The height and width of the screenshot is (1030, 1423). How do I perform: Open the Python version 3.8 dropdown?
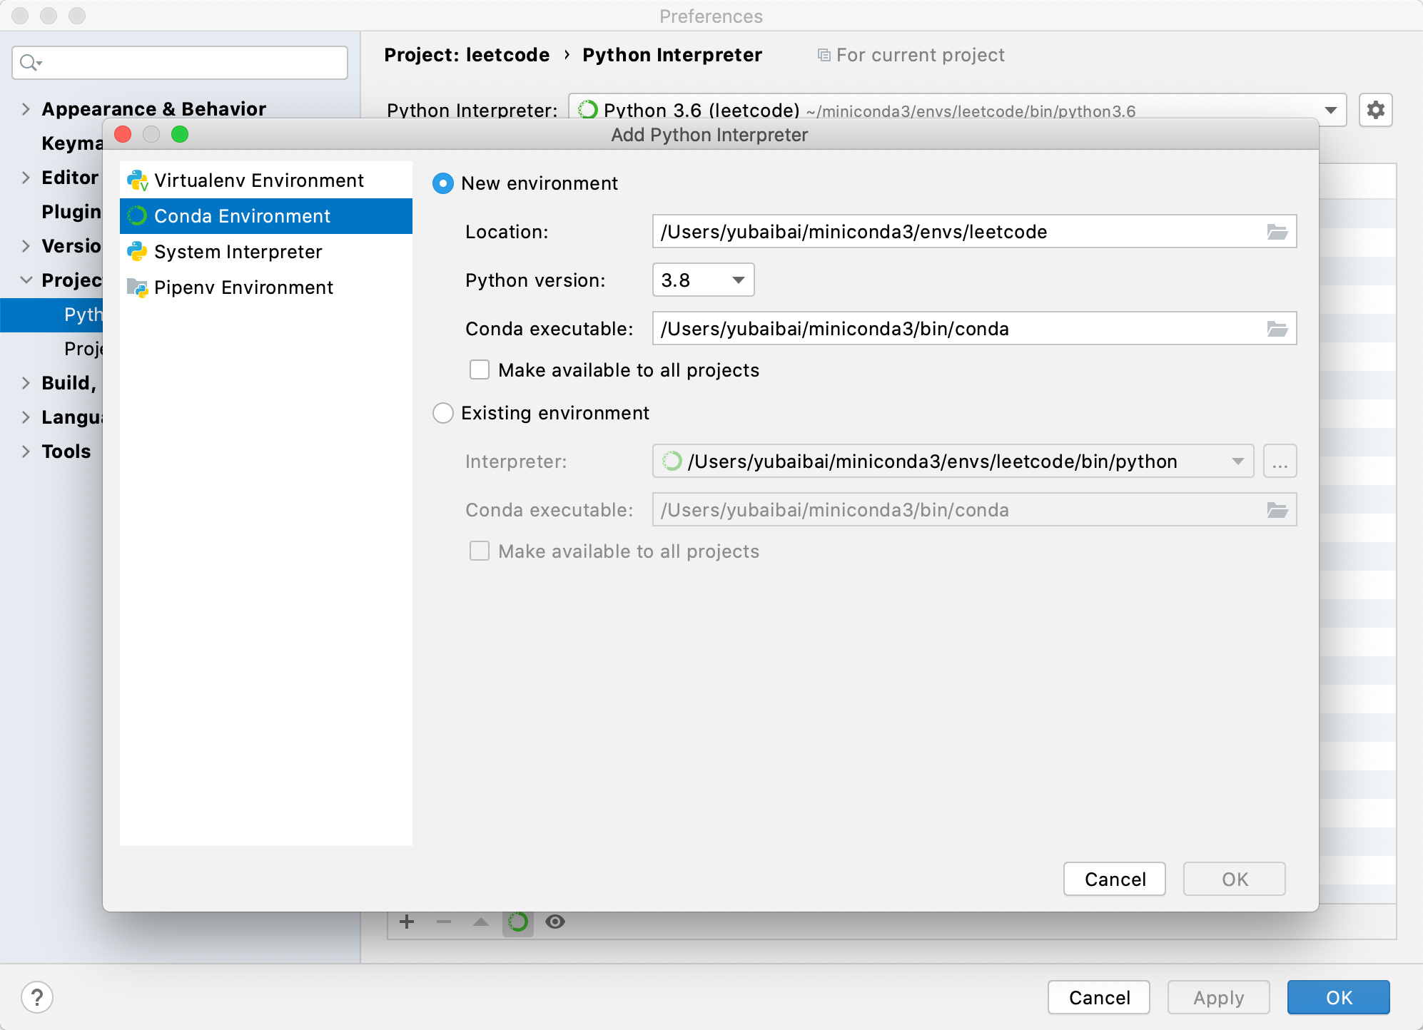(x=704, y=280)
